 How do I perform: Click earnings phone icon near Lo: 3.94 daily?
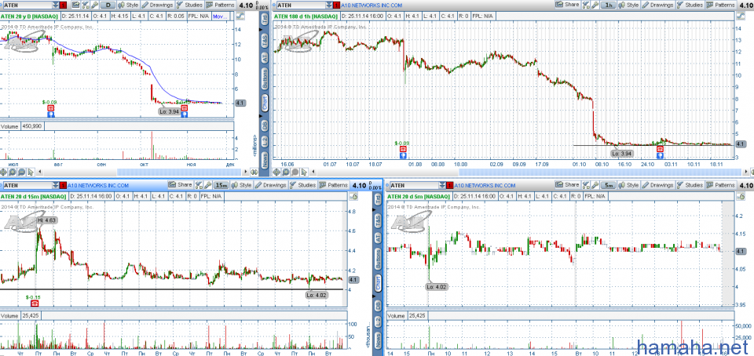(x=184, y=108)
